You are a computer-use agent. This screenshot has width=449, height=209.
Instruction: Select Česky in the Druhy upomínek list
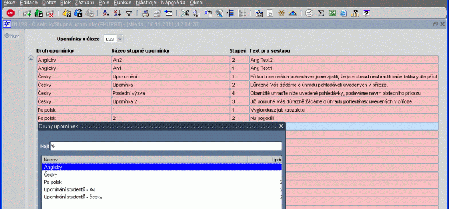coord(162,174)
